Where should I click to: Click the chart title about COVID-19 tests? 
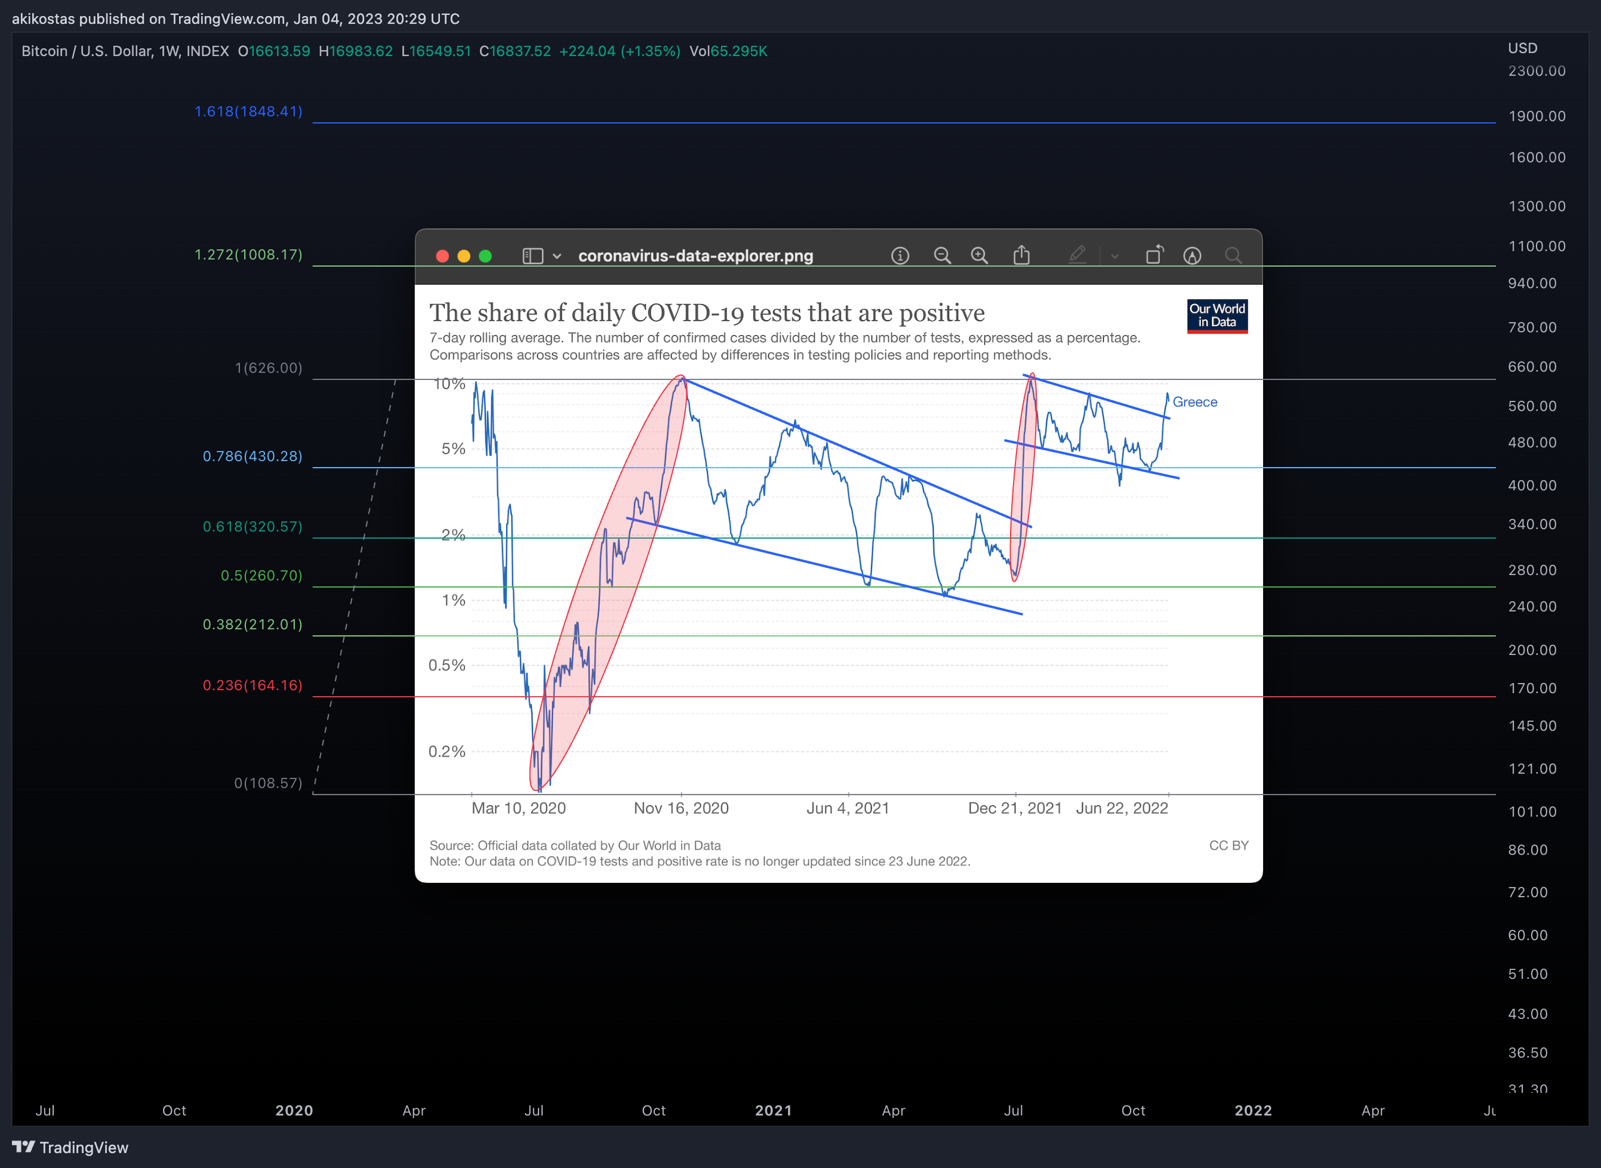tap(707, 313)
